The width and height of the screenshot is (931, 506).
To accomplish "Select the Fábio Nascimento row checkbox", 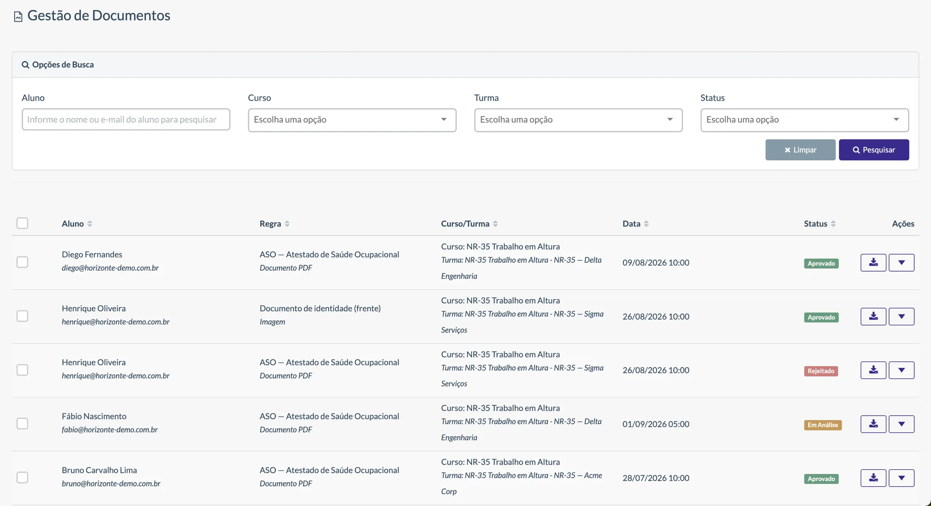I will tap(22, 424).
